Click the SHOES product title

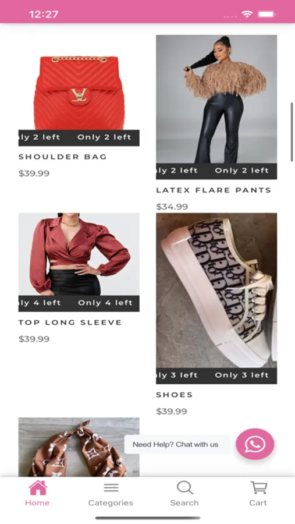(x=175, y=395)
